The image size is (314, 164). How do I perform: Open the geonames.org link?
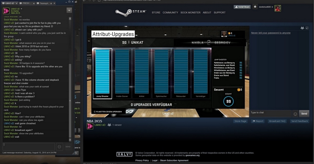click(193, 155)
